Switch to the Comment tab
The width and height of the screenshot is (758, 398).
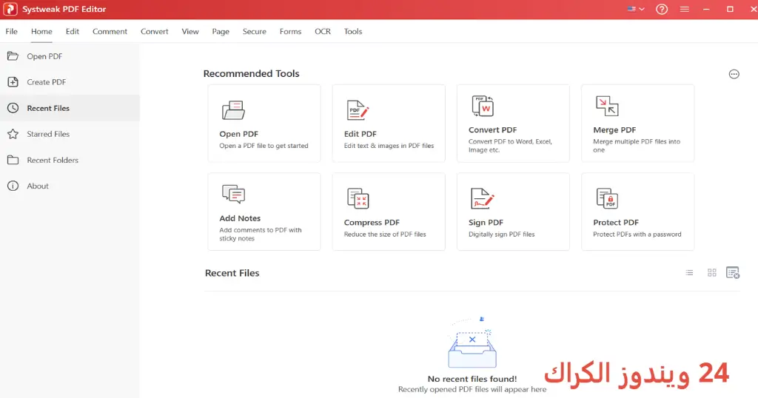point(110,31)
